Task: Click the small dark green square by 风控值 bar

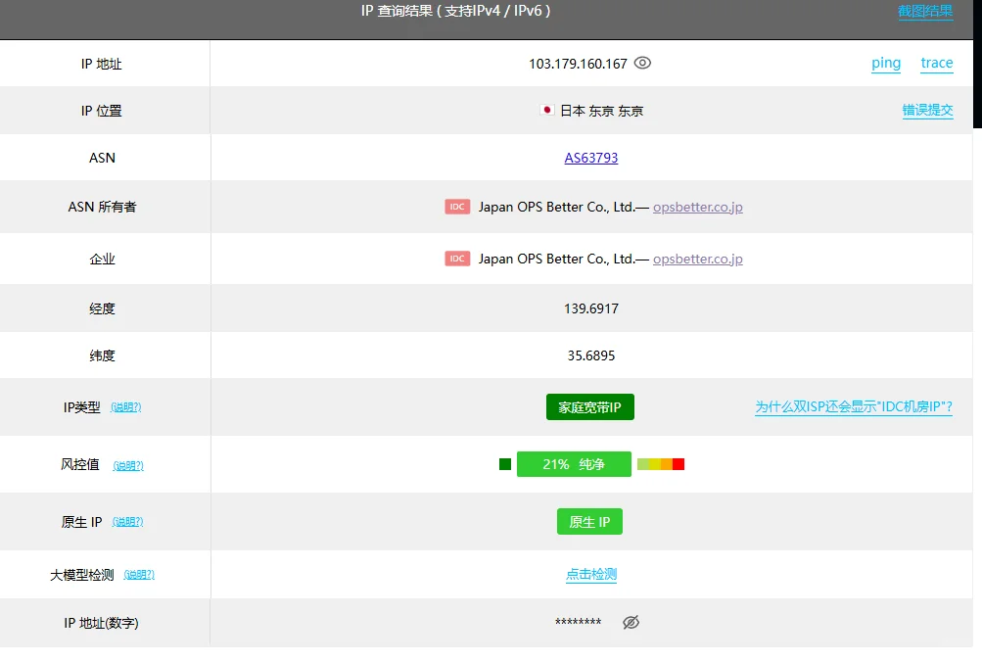Action: (x=505, y=464)
